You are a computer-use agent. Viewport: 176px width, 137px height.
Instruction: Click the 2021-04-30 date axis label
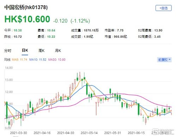click(66, 133)
